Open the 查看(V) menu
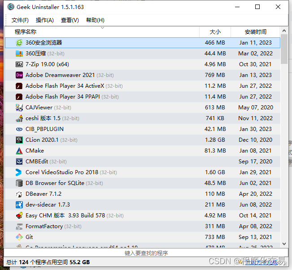 (x=70, y=20)
